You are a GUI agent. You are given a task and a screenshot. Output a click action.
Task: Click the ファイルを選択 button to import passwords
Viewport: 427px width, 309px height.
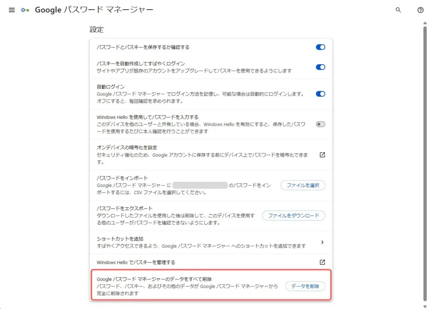[303, 185]
